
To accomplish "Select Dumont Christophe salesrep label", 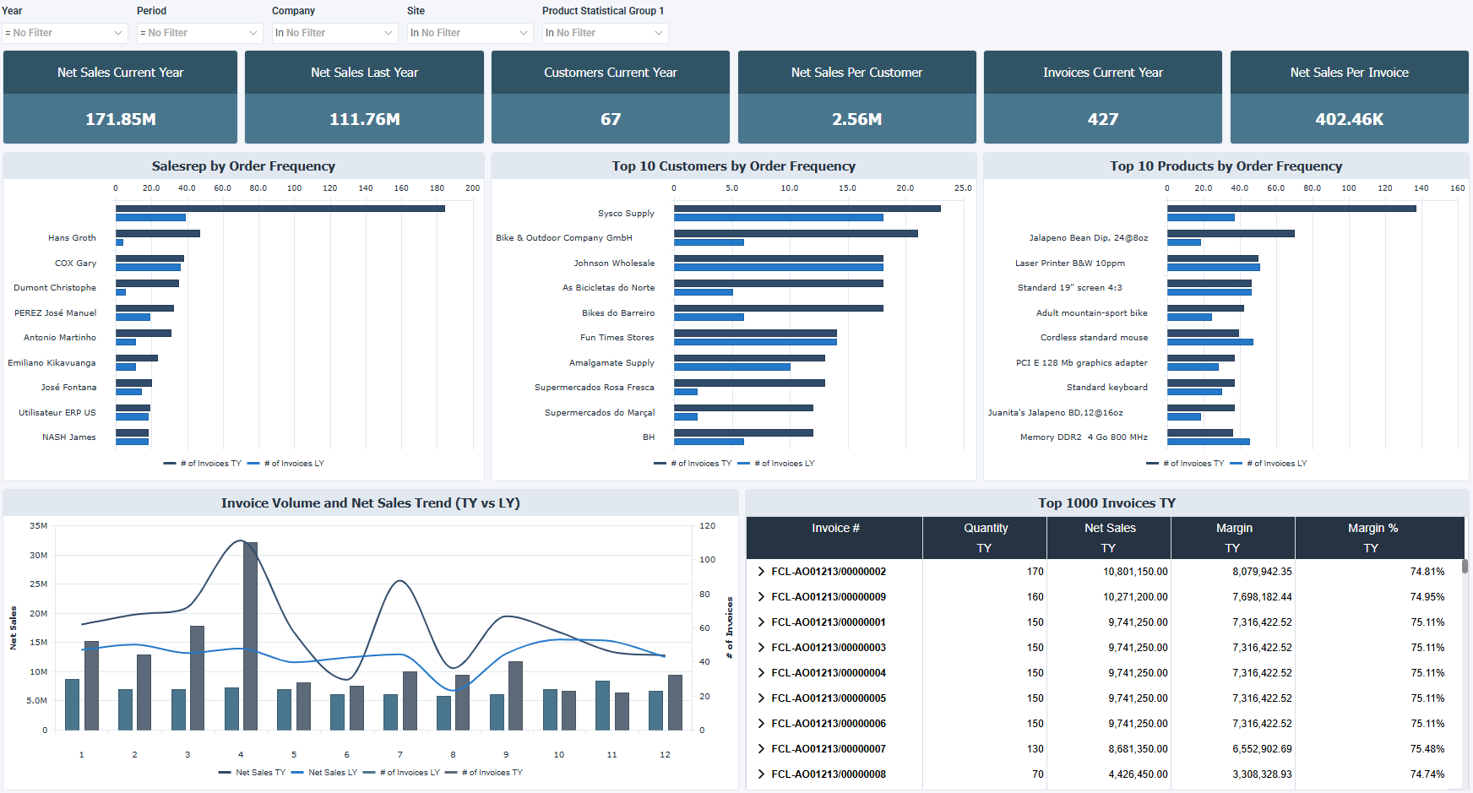I will click(55, 288).
